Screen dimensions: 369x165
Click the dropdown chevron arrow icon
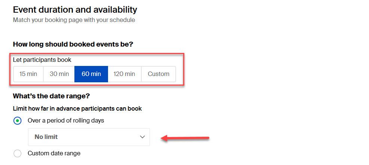pos(142,137)
